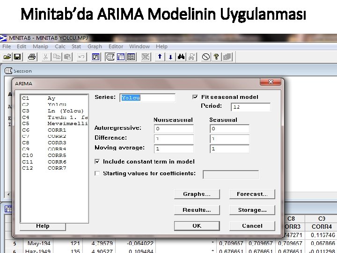Click the Manage Worksheets toolbar icon
The height and width of the screenshot is (253, 337).
(131, 57)
